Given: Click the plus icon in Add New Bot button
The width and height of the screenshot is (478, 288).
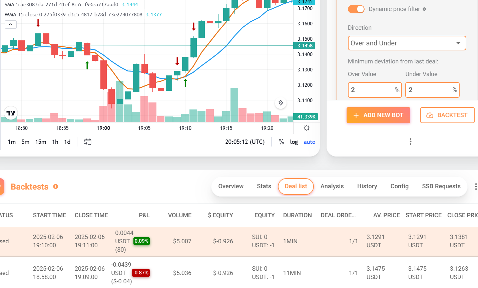Looking at the screenshot, I should (x=356, y=115).
